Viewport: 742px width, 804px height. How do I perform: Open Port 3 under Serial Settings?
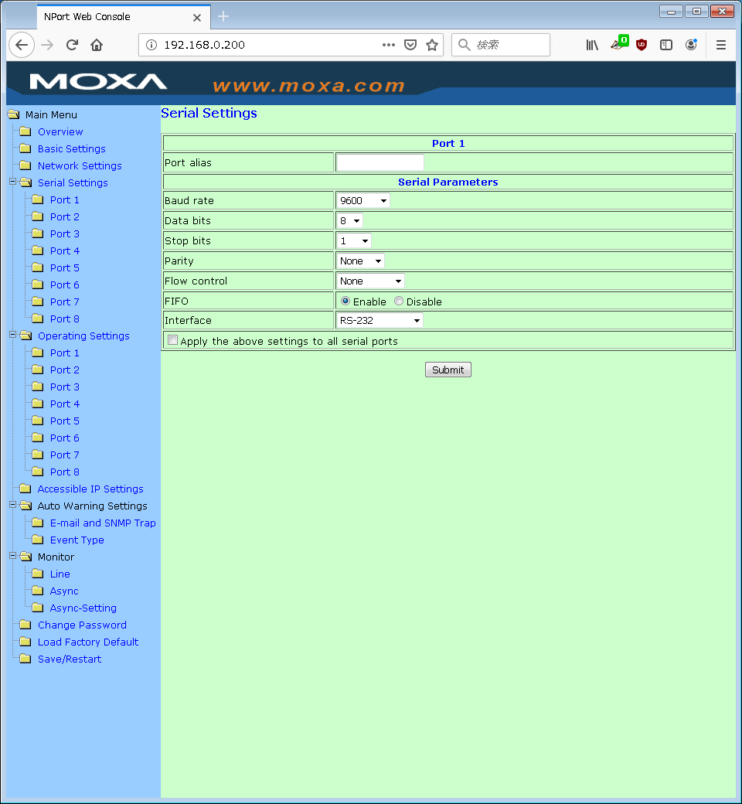click(x=65, y=233)
